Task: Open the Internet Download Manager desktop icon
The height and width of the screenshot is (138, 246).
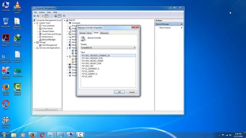Action: [17, 40]
